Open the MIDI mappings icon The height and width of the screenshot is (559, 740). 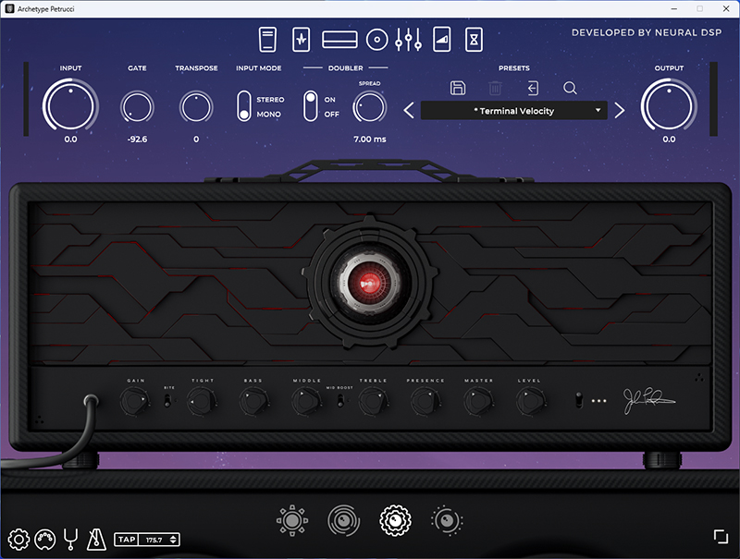coord(45,540)
